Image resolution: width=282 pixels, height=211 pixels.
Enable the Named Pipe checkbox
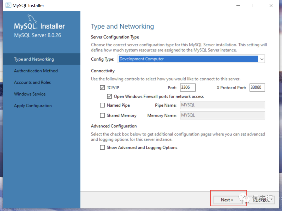click(102, 105)
